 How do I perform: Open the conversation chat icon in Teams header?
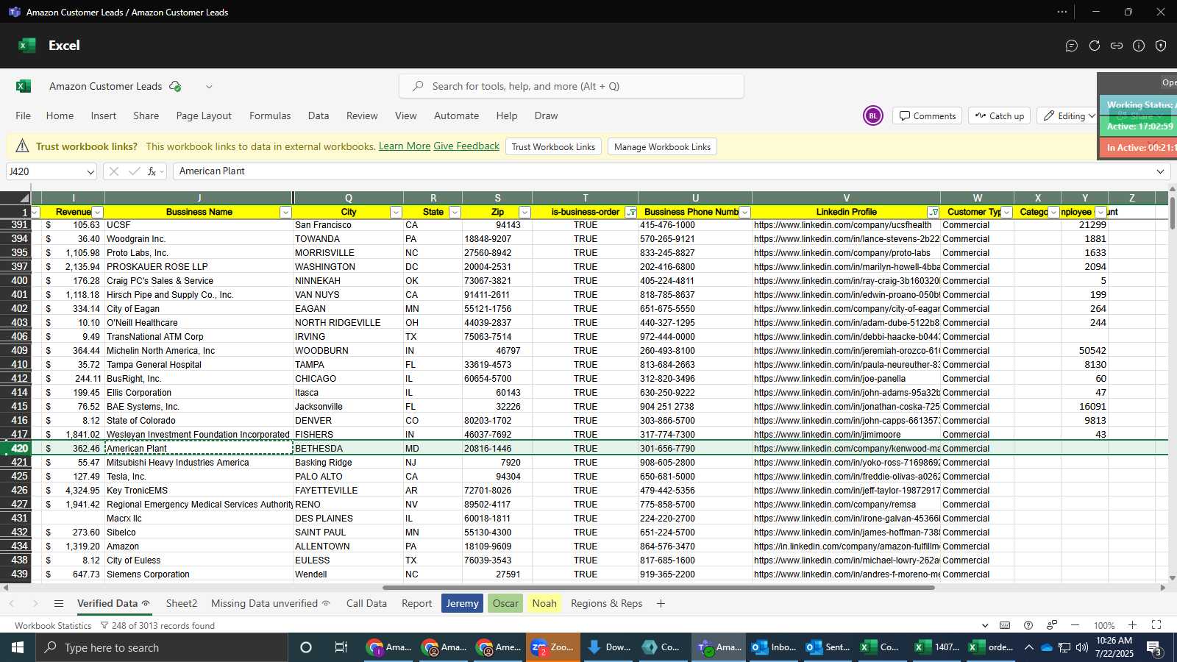(x=1072, y=46)
